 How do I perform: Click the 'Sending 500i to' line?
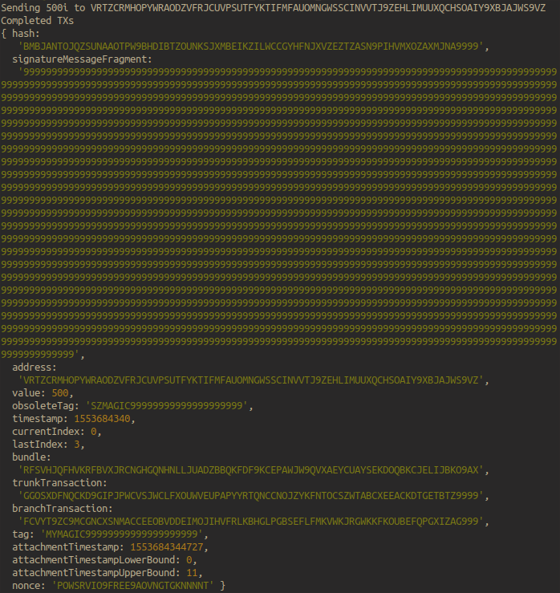pos(273,8)
